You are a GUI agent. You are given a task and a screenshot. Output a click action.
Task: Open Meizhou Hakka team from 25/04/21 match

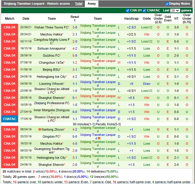coord(51,34)
